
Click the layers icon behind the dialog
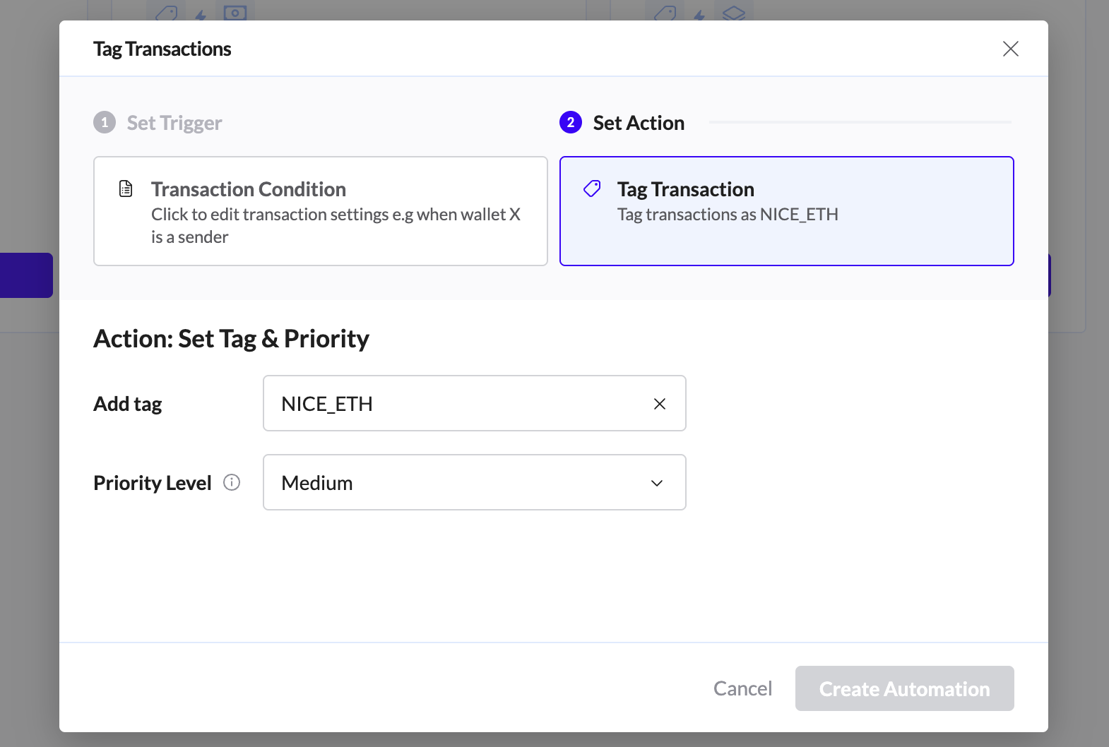click(734, 13)
